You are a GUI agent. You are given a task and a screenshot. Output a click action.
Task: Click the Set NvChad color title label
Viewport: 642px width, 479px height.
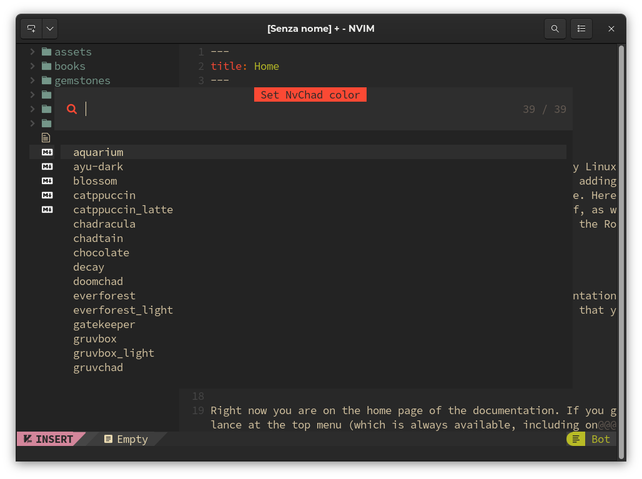[310, 94]
